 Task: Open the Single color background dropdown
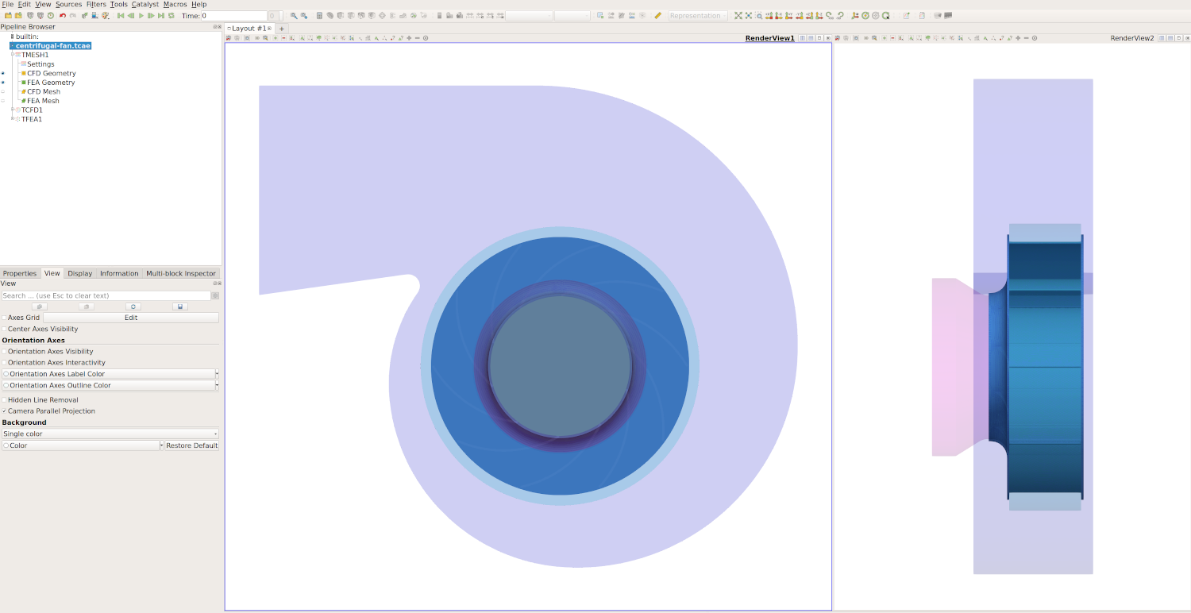coord(110,434)
